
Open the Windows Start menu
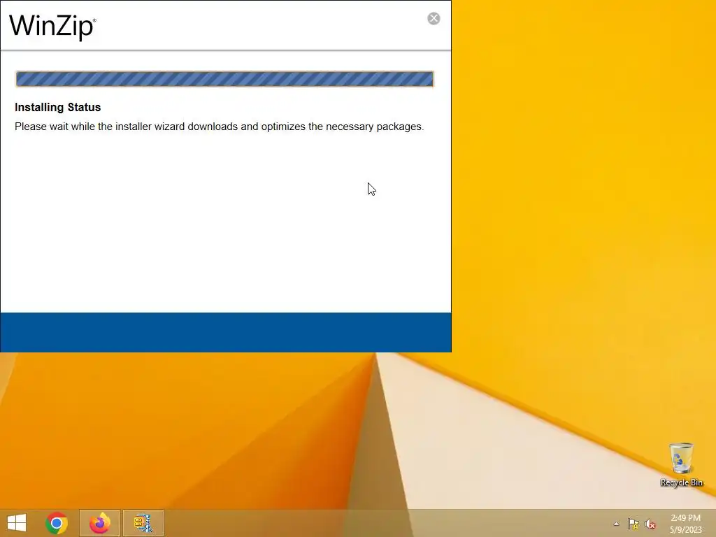tap(17, 523)
